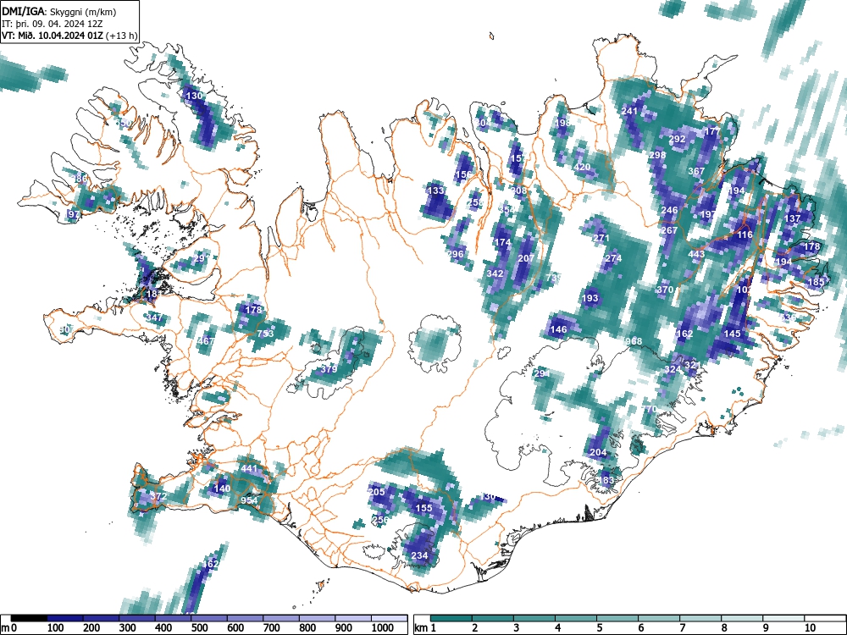Select the map value '370'
Viewport: 847px width, 635px height.
665,290
